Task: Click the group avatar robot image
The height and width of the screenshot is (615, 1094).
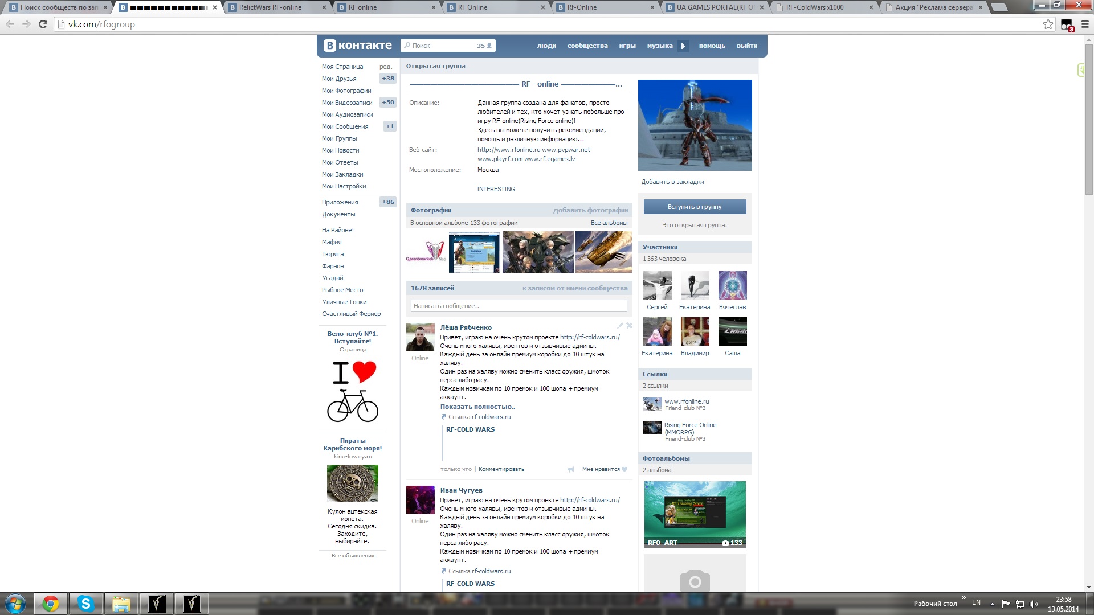Action: (695, 125)
